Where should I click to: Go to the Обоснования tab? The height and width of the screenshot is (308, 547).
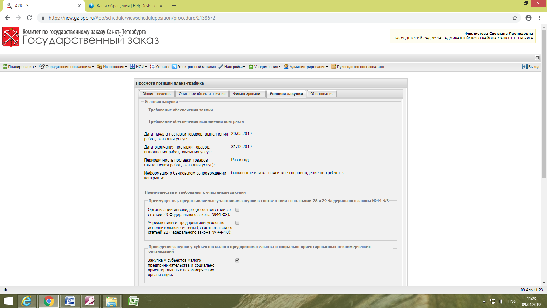point(322,94)
